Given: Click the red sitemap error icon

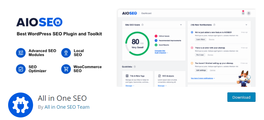Looking at the screenshot, I should pyautogui.click(x=192, y=48).
